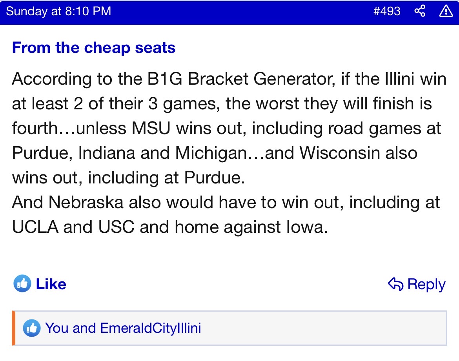Image resolution: width=459 pixels, height=361 pixels.
Task: Open post number #493 permalink
Action: click(387, 11)
